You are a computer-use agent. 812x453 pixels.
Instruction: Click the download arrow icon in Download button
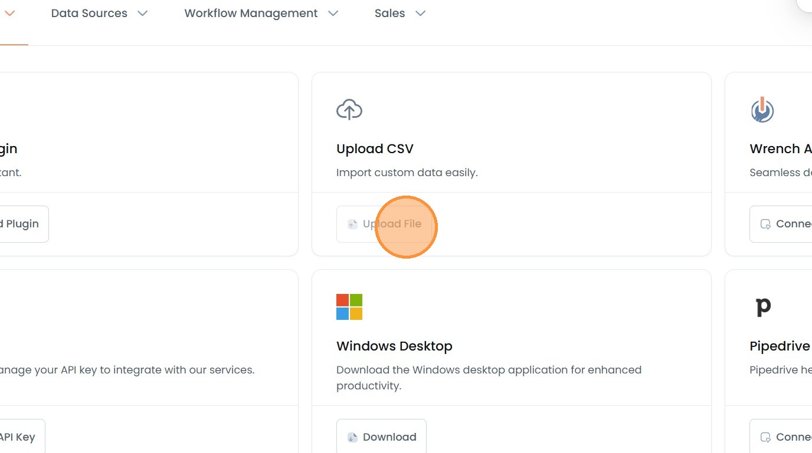point(352,437)
